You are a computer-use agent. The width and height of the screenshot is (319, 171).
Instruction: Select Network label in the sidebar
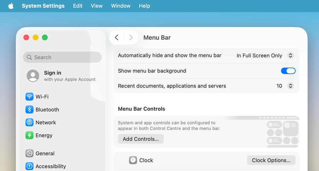pos(46,122)
